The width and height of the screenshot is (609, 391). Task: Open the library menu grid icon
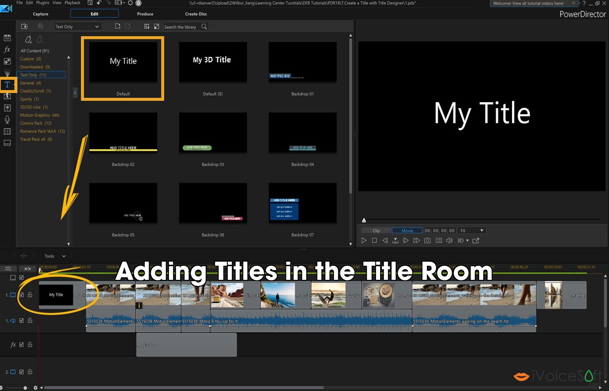pyautogui.click(x=147, y=26)
